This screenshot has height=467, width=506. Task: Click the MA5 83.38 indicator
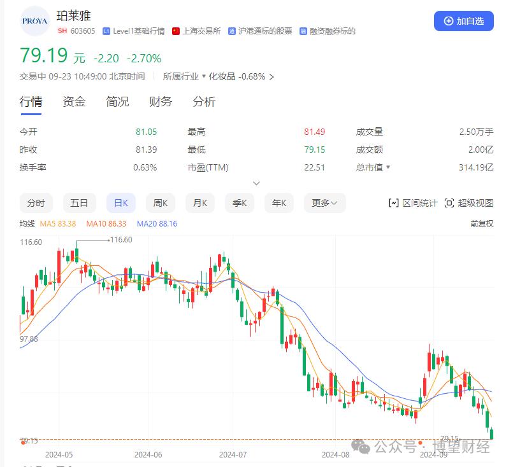tap(58, 223)
